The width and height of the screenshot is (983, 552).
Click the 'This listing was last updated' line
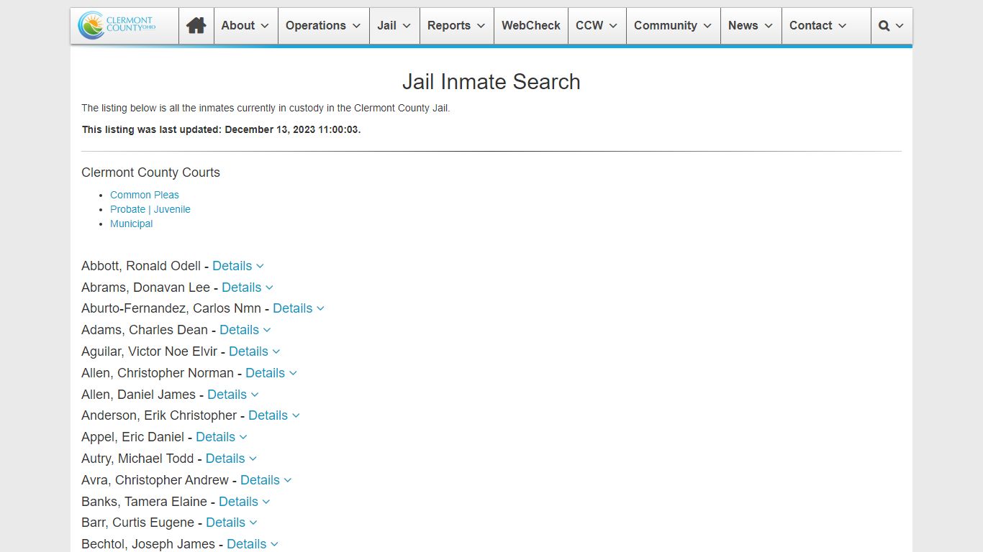pyautogui.click(x=221, y=130)
